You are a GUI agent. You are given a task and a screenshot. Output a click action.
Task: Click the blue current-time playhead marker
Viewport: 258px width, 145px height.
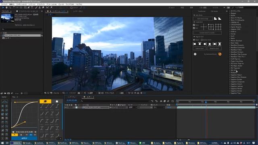pos(206,102)
